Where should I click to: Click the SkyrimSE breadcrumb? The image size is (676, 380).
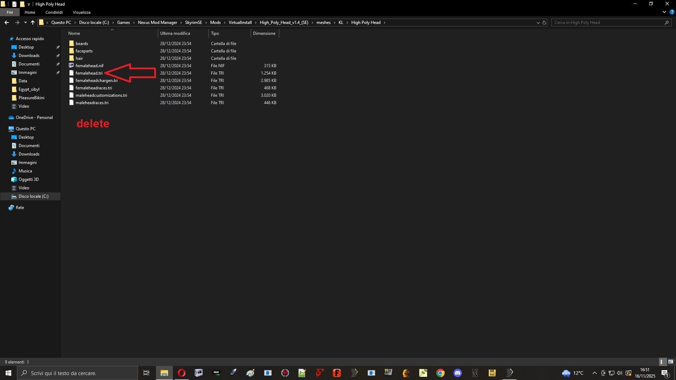pyautogui.click(x=194, y=23)
